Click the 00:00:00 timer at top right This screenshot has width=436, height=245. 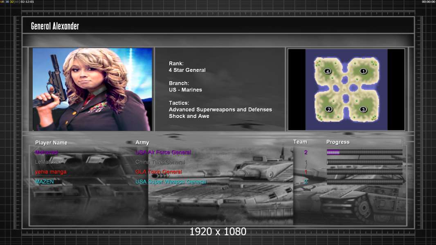429,2
